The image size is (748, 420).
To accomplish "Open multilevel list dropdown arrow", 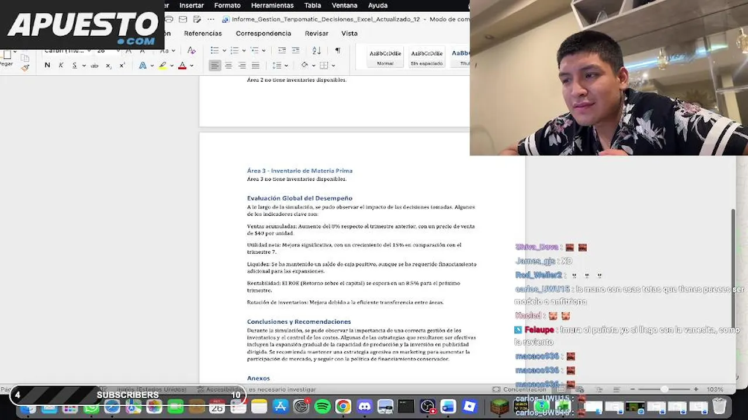I will pyautogui.click(x=264, y=51).
